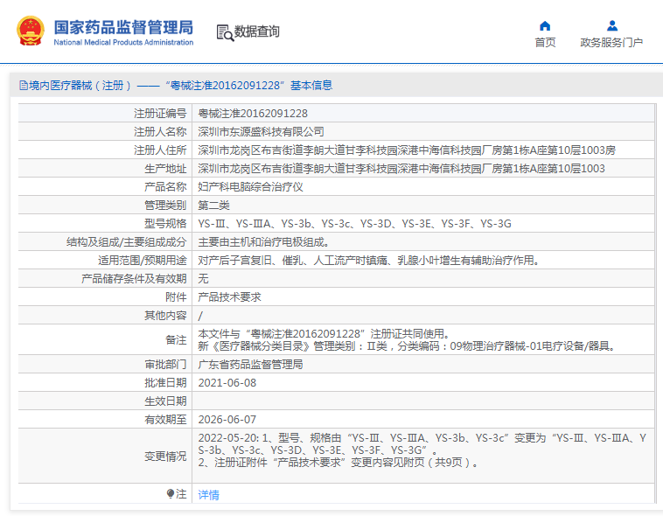Click the document icon before 境内医疗器械
The width and height of the screenshot is (663, 516).
[23, 86]
